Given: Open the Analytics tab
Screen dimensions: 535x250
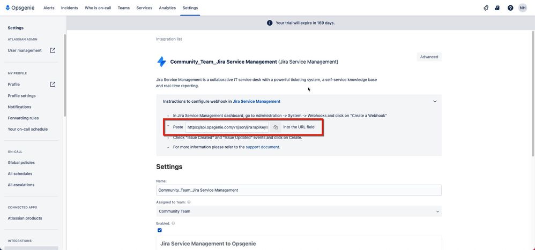Looking at the screenshot, I should click(167, 8).
